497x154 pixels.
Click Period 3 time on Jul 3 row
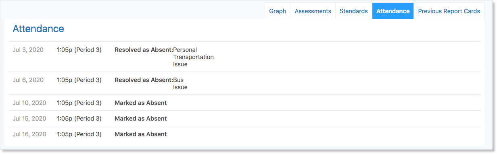coord(79,50)
